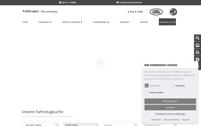Image resolution: width=201 pixels, height=126 pixels.
Task: Open the Cookie-Details link
Action: click(x=156, y=120)
